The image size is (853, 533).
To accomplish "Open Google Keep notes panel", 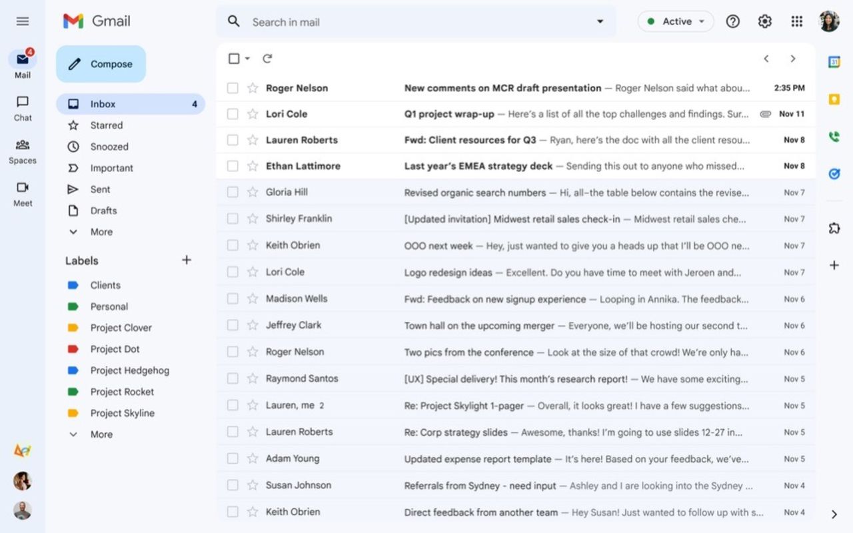I will click(834, 99).
